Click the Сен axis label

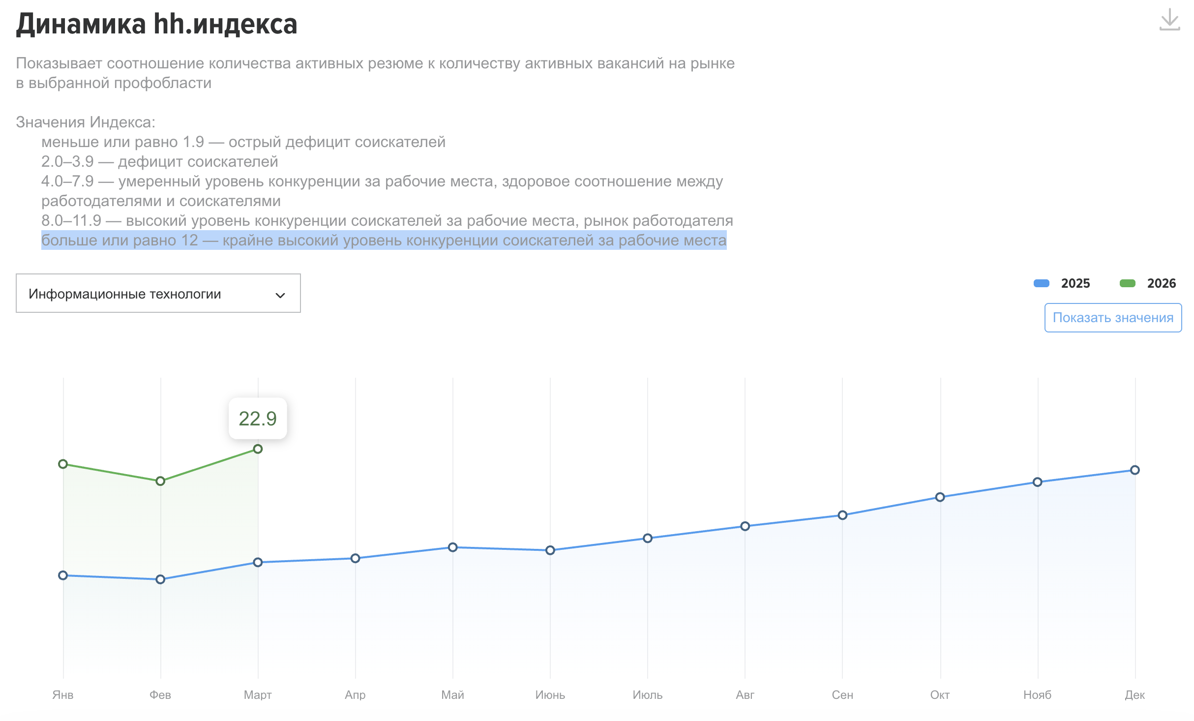(842, 695)
